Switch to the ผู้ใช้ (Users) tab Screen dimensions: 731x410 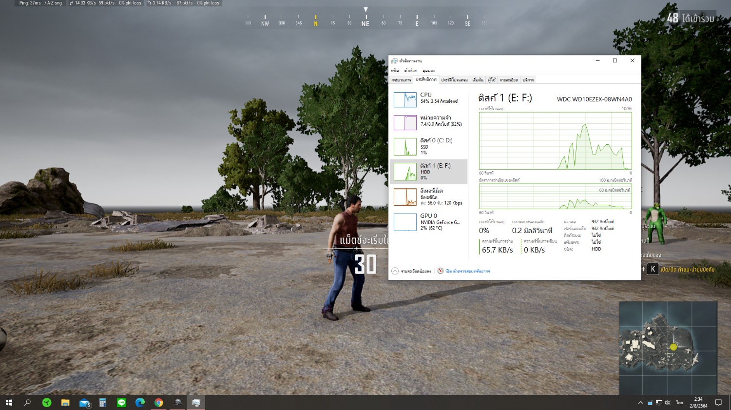[492, 79]
